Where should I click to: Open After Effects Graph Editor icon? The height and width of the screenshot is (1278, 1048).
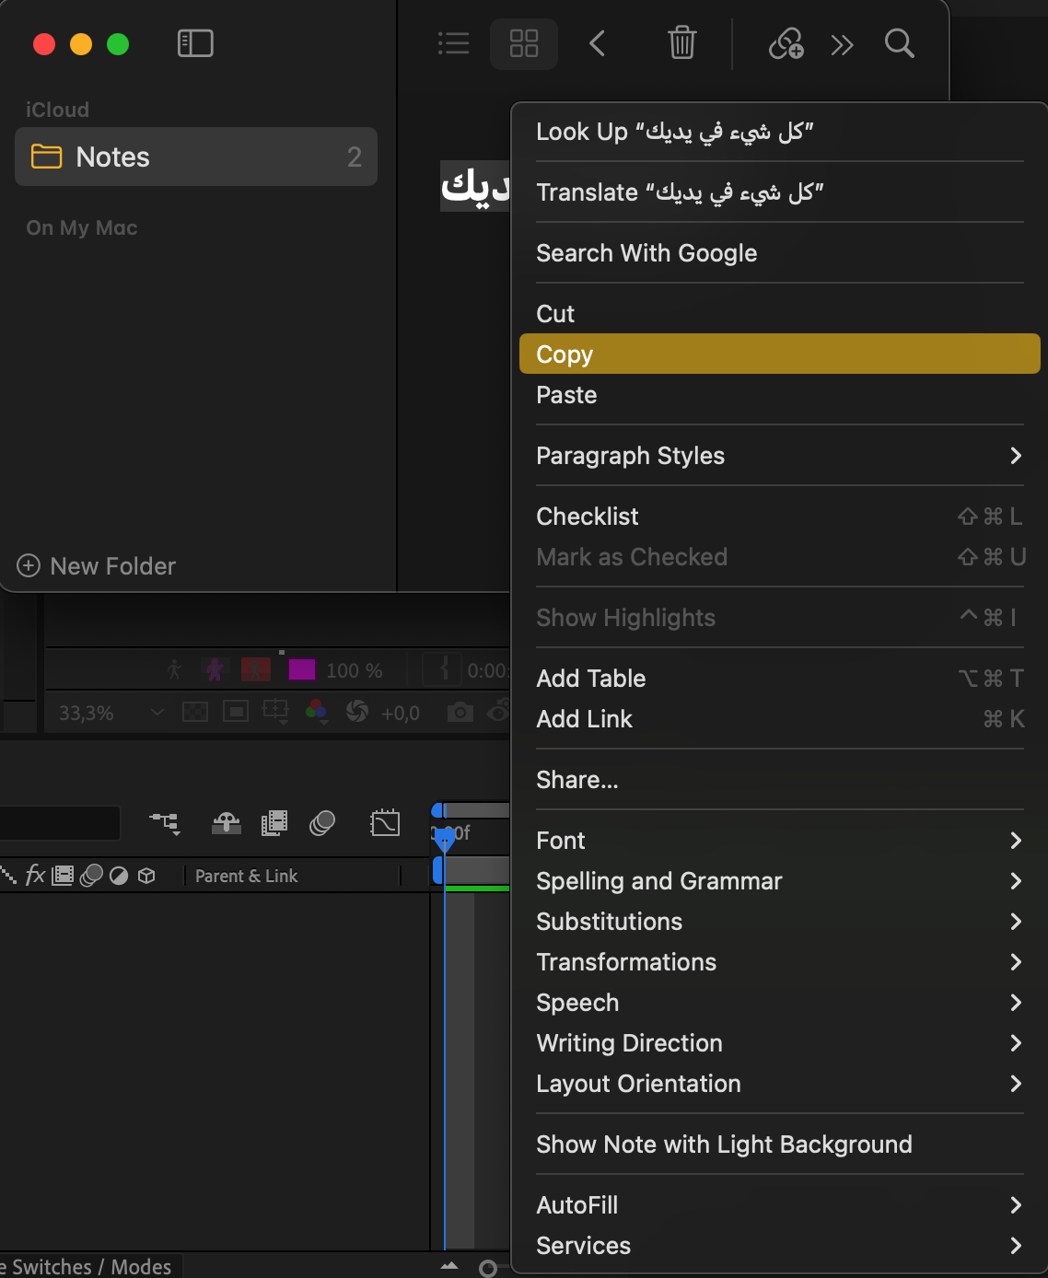(385, 823)
